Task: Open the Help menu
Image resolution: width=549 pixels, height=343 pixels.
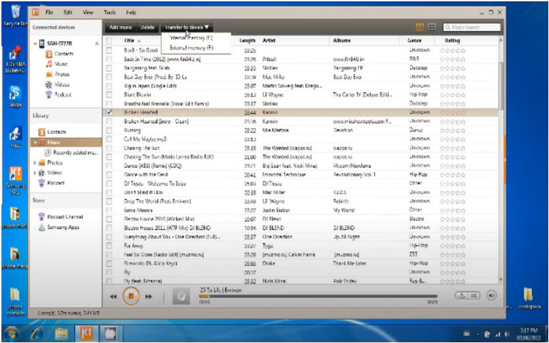Action: pos(131,12)
